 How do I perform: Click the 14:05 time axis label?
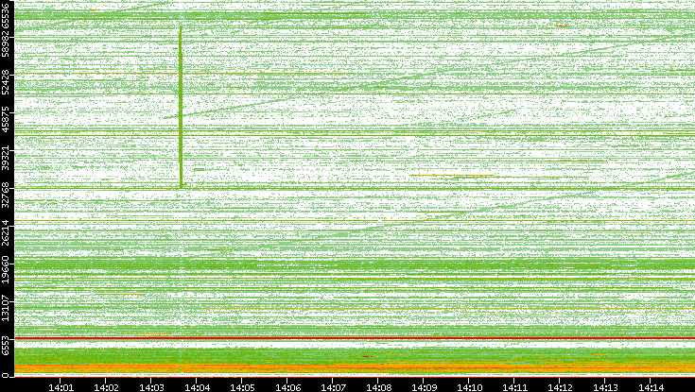tap(242, 387)
